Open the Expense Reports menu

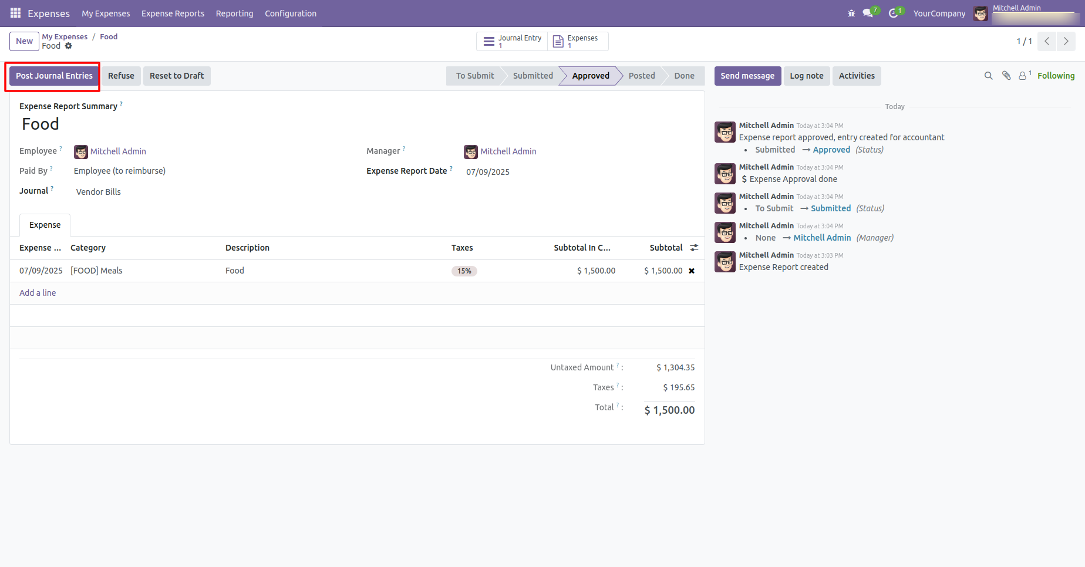pyautogui.click(x=173, y=13)
